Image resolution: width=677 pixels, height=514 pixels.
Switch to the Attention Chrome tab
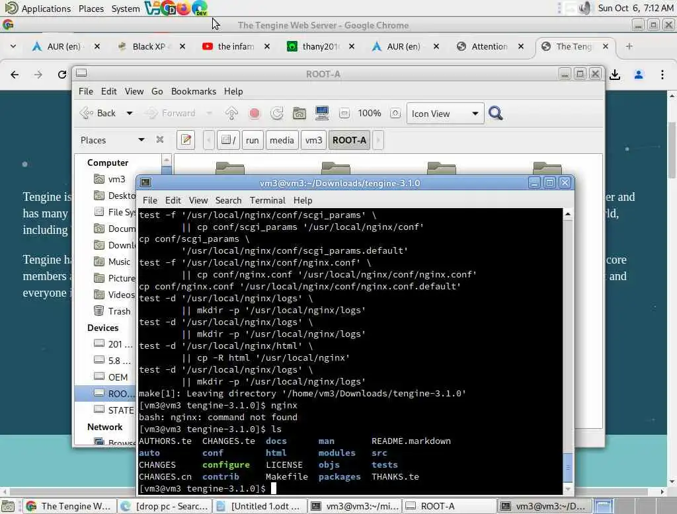tap(489, 46)
